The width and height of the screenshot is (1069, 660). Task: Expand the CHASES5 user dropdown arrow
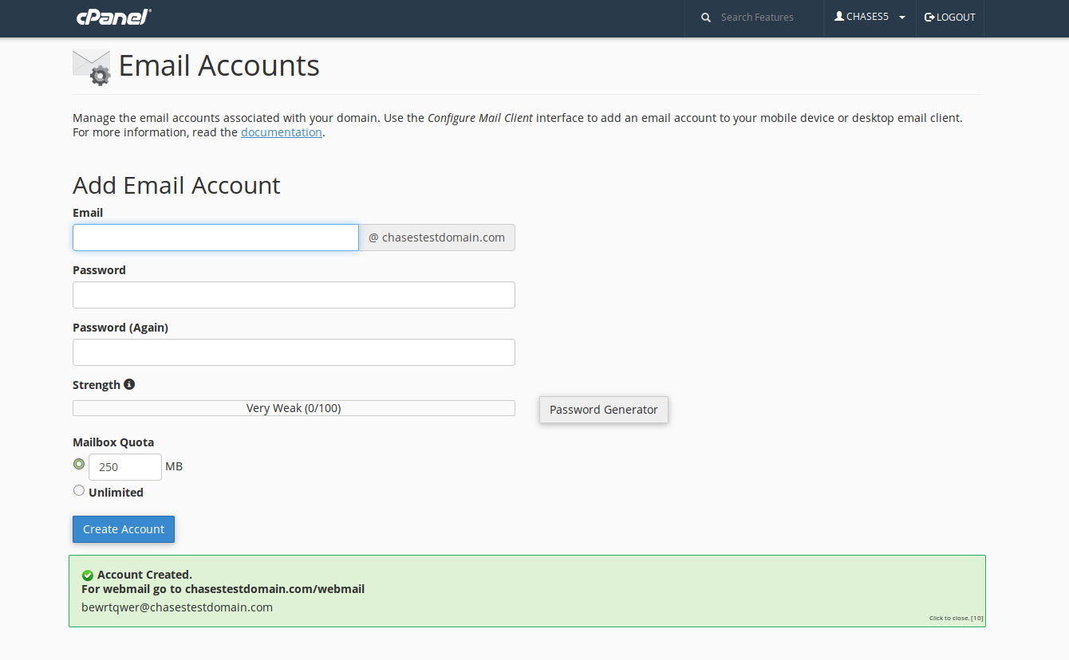[x=901, y=18]
